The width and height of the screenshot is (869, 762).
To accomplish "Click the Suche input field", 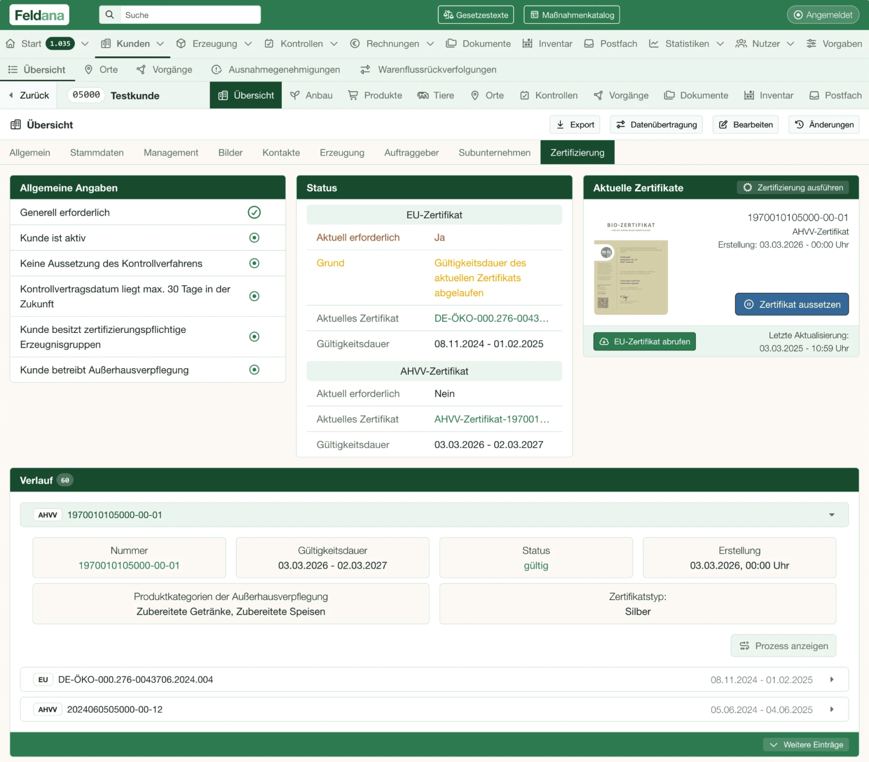I will point(190,15).
